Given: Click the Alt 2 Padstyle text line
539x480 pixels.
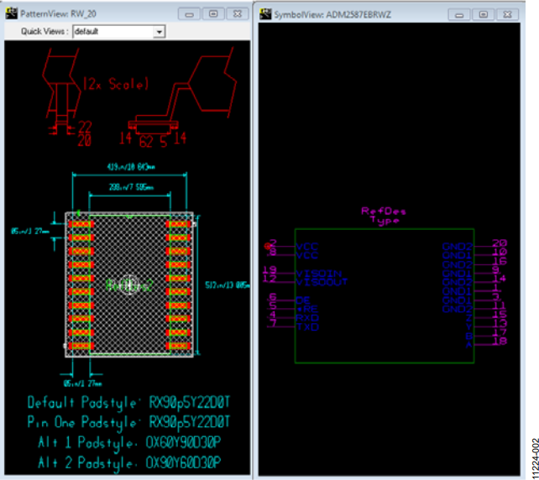Looking at the screenshot, I should pos(129,463).
